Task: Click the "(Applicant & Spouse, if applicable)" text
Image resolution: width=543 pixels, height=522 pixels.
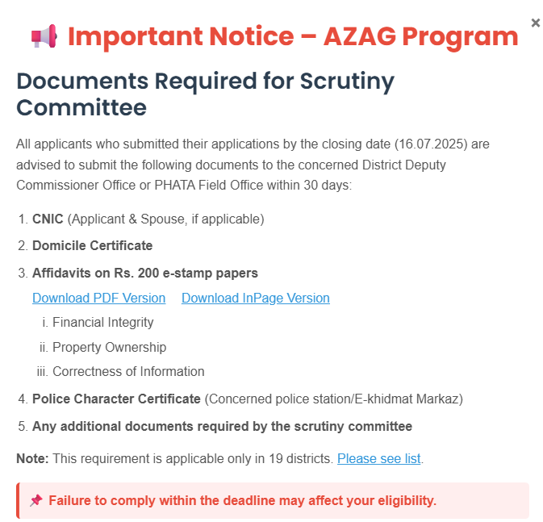Action: 165,219
